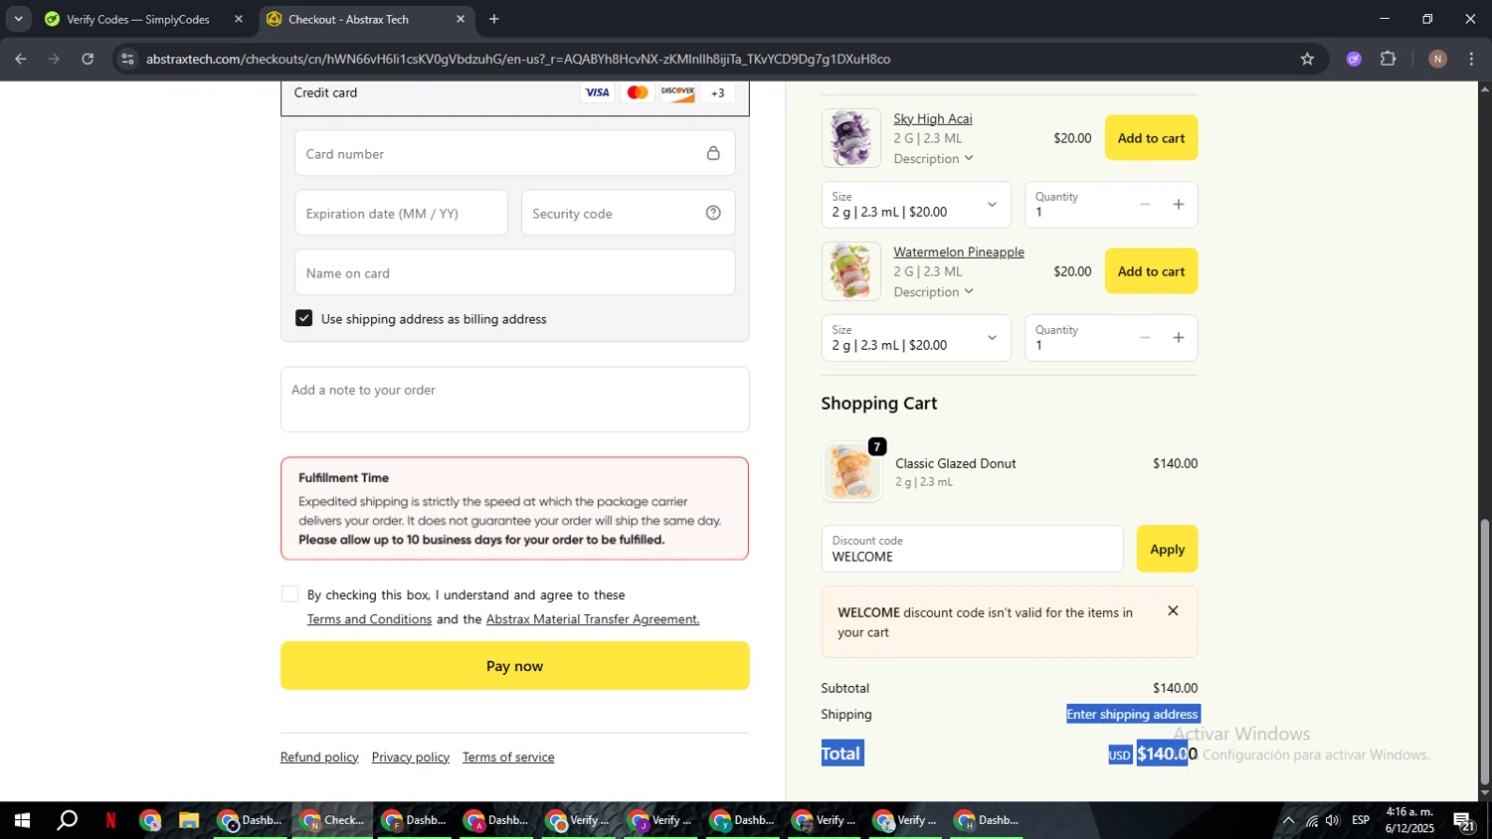Launch Netflix from the taskbar
Image resolution: width=1492 pixels, height=839 pixels.
point(110,821)
